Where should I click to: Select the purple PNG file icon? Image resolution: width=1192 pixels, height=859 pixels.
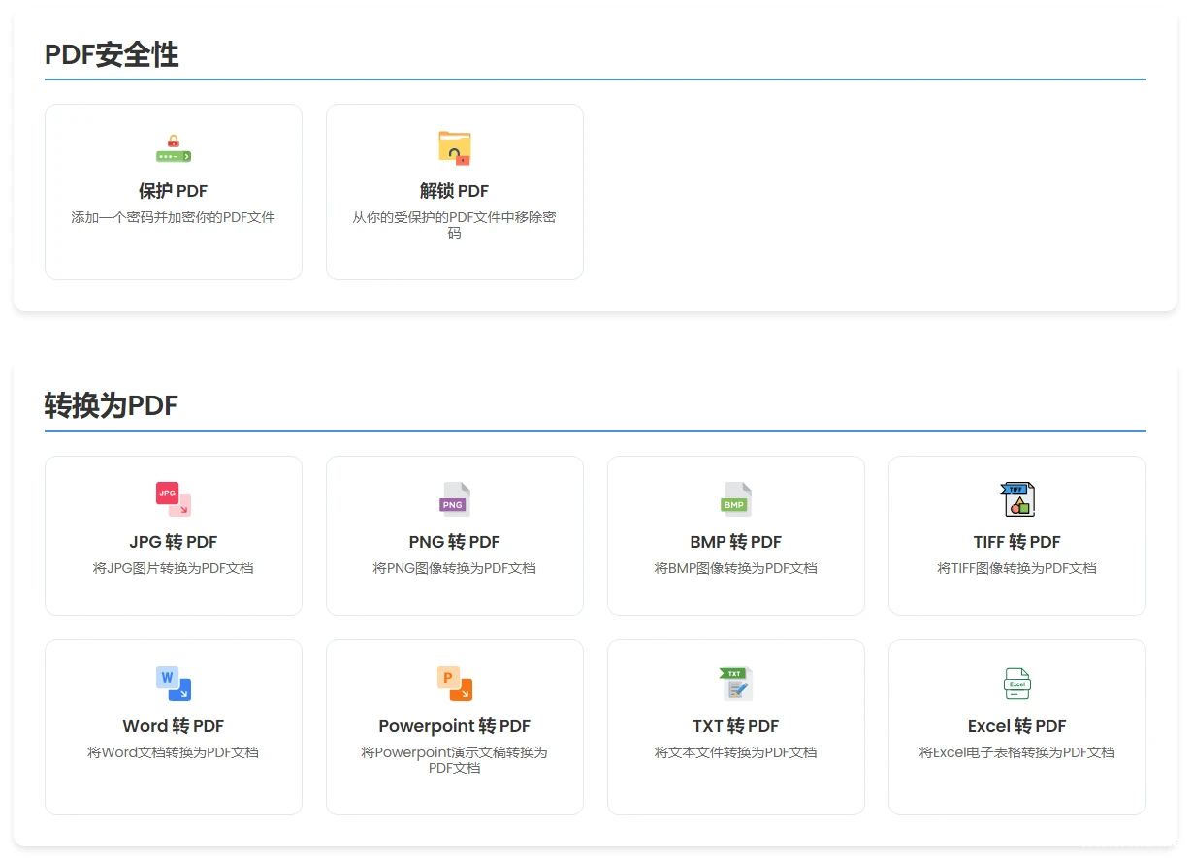454,499
